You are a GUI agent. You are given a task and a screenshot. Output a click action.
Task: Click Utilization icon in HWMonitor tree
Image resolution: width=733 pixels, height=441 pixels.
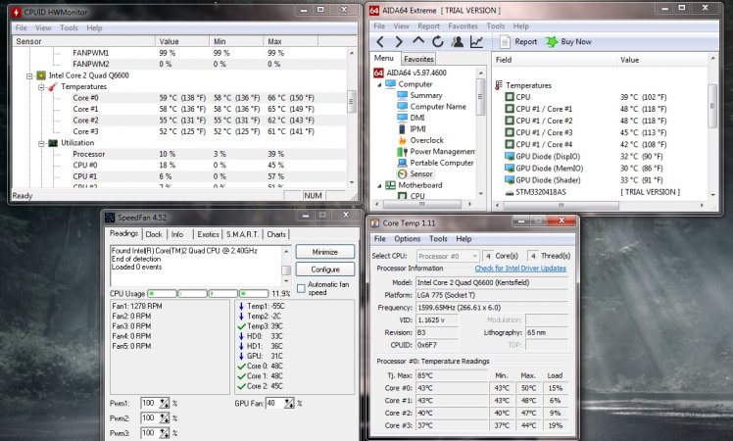(x=53, y=143)
